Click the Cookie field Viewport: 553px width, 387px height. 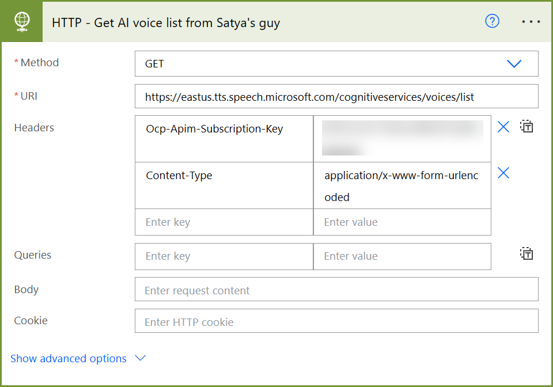point(336,321)
